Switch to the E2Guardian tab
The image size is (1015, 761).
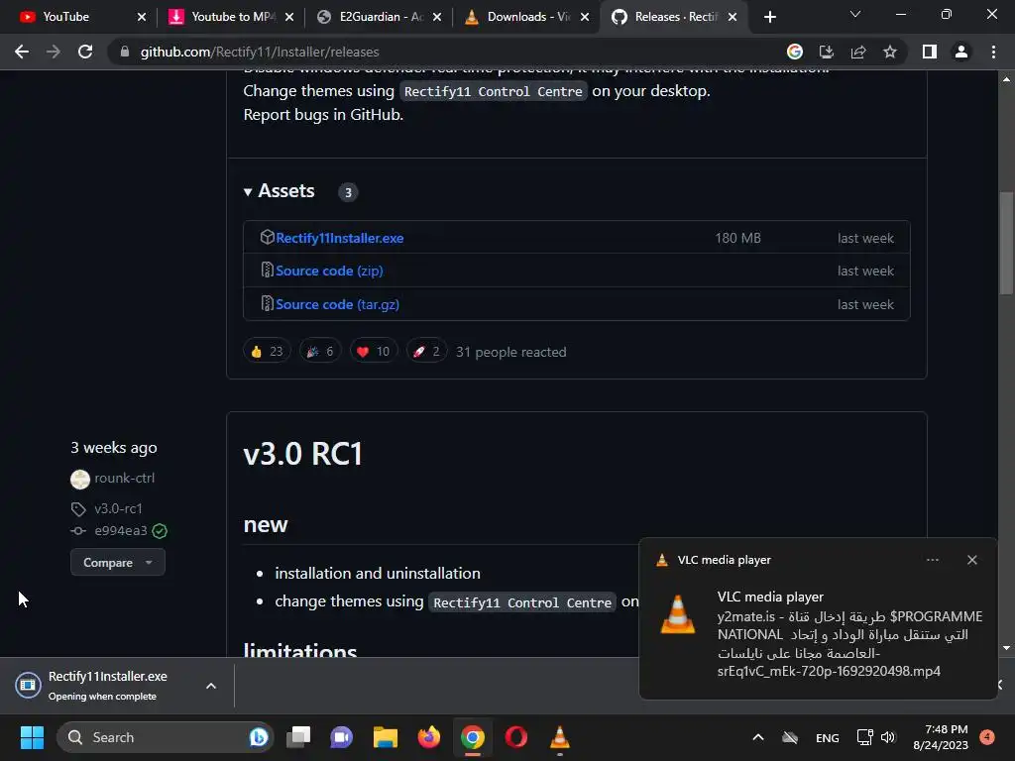tap(380, 17)
